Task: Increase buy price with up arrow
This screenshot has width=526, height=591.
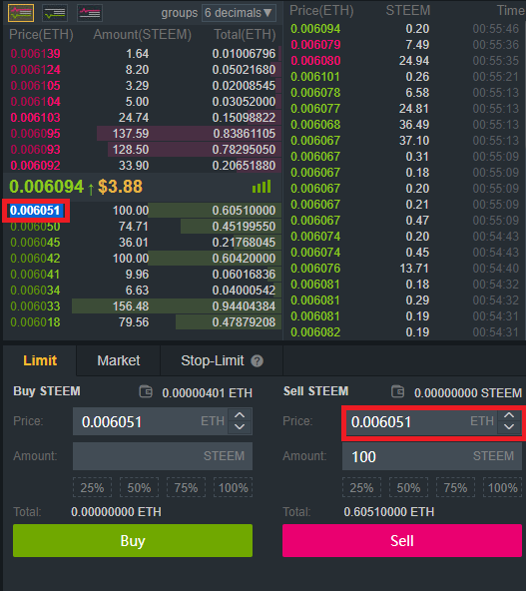Action: (x=240, y=415)
